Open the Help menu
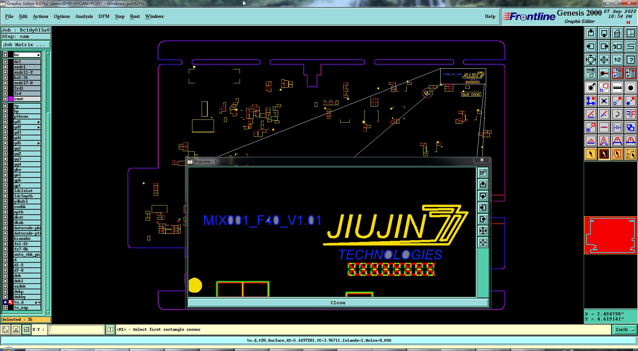This screenshot has width=638, height=351. 490,16
